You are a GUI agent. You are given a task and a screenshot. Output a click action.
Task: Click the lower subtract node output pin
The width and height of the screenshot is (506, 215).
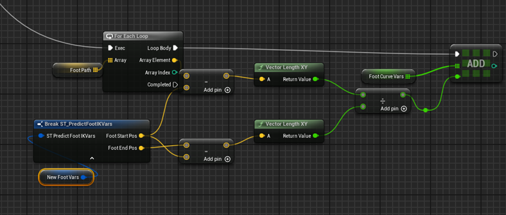[x=226, y=145]
